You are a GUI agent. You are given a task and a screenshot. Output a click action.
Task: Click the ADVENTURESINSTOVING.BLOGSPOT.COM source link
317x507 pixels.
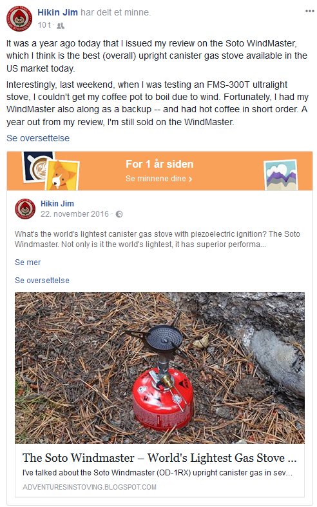point(89,487)
